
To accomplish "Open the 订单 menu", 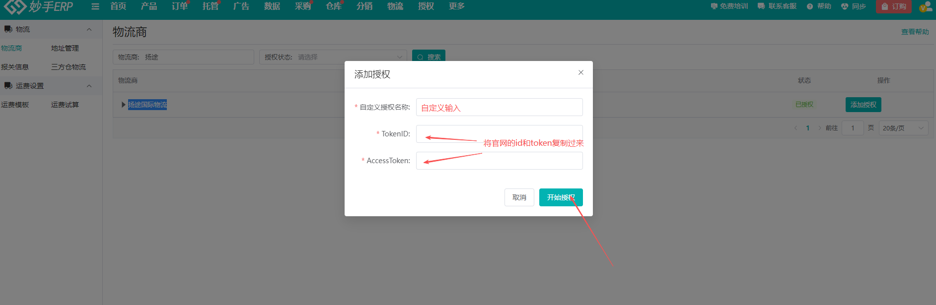I will click(x=180, y=6).
